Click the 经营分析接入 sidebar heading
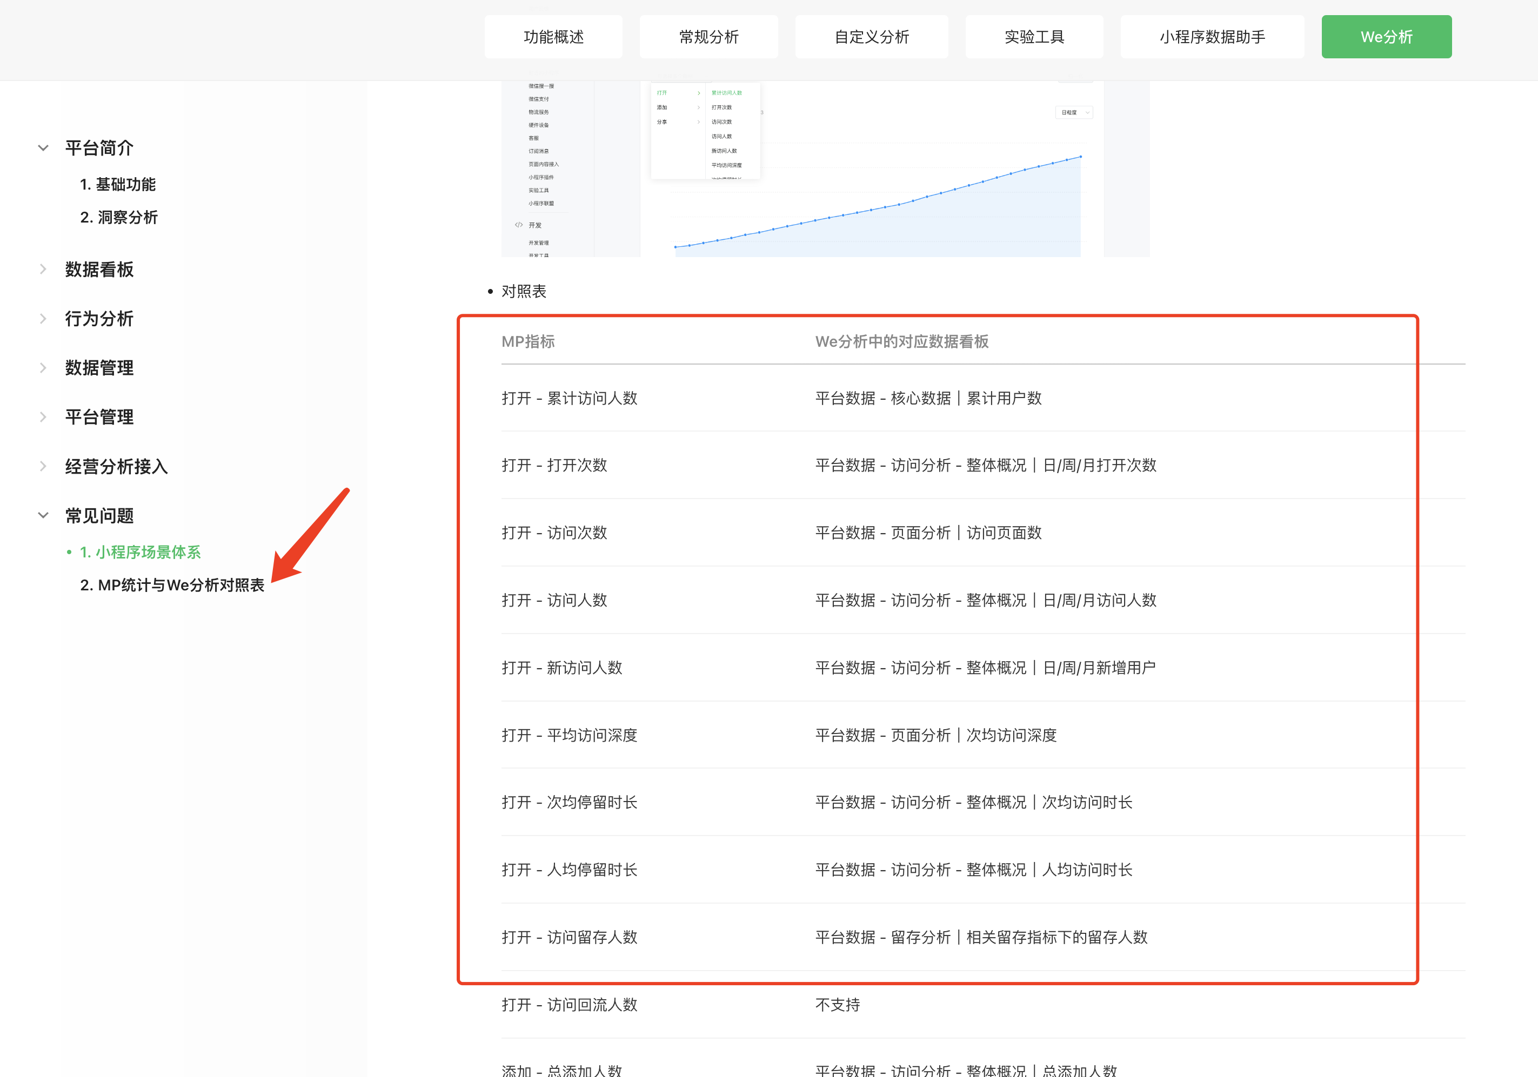 coord(117,466)
